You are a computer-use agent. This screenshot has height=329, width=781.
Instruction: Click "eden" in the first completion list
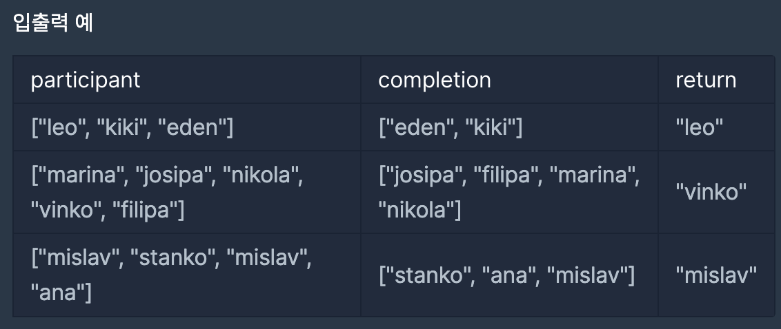tap(419, 127)
